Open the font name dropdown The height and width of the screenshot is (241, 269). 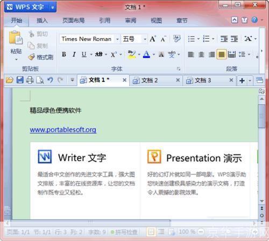(117, 39)
